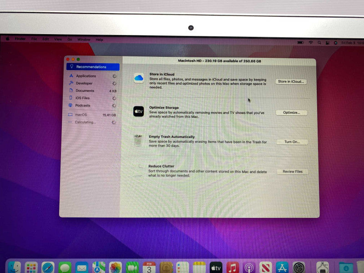
Task: Click the battery status icon
Action: pos(301,43)
